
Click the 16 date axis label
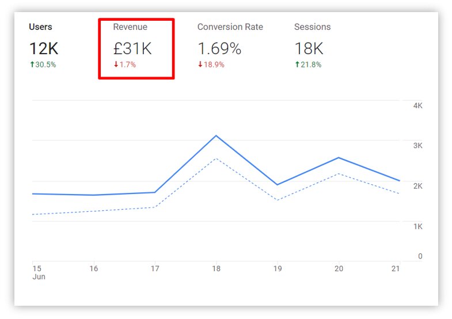(94, 268)
